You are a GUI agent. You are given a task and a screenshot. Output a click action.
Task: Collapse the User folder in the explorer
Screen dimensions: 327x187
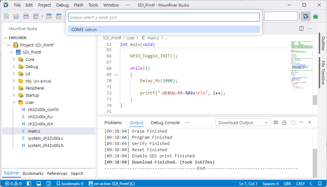pyautogui.click(x=14, y=102)
